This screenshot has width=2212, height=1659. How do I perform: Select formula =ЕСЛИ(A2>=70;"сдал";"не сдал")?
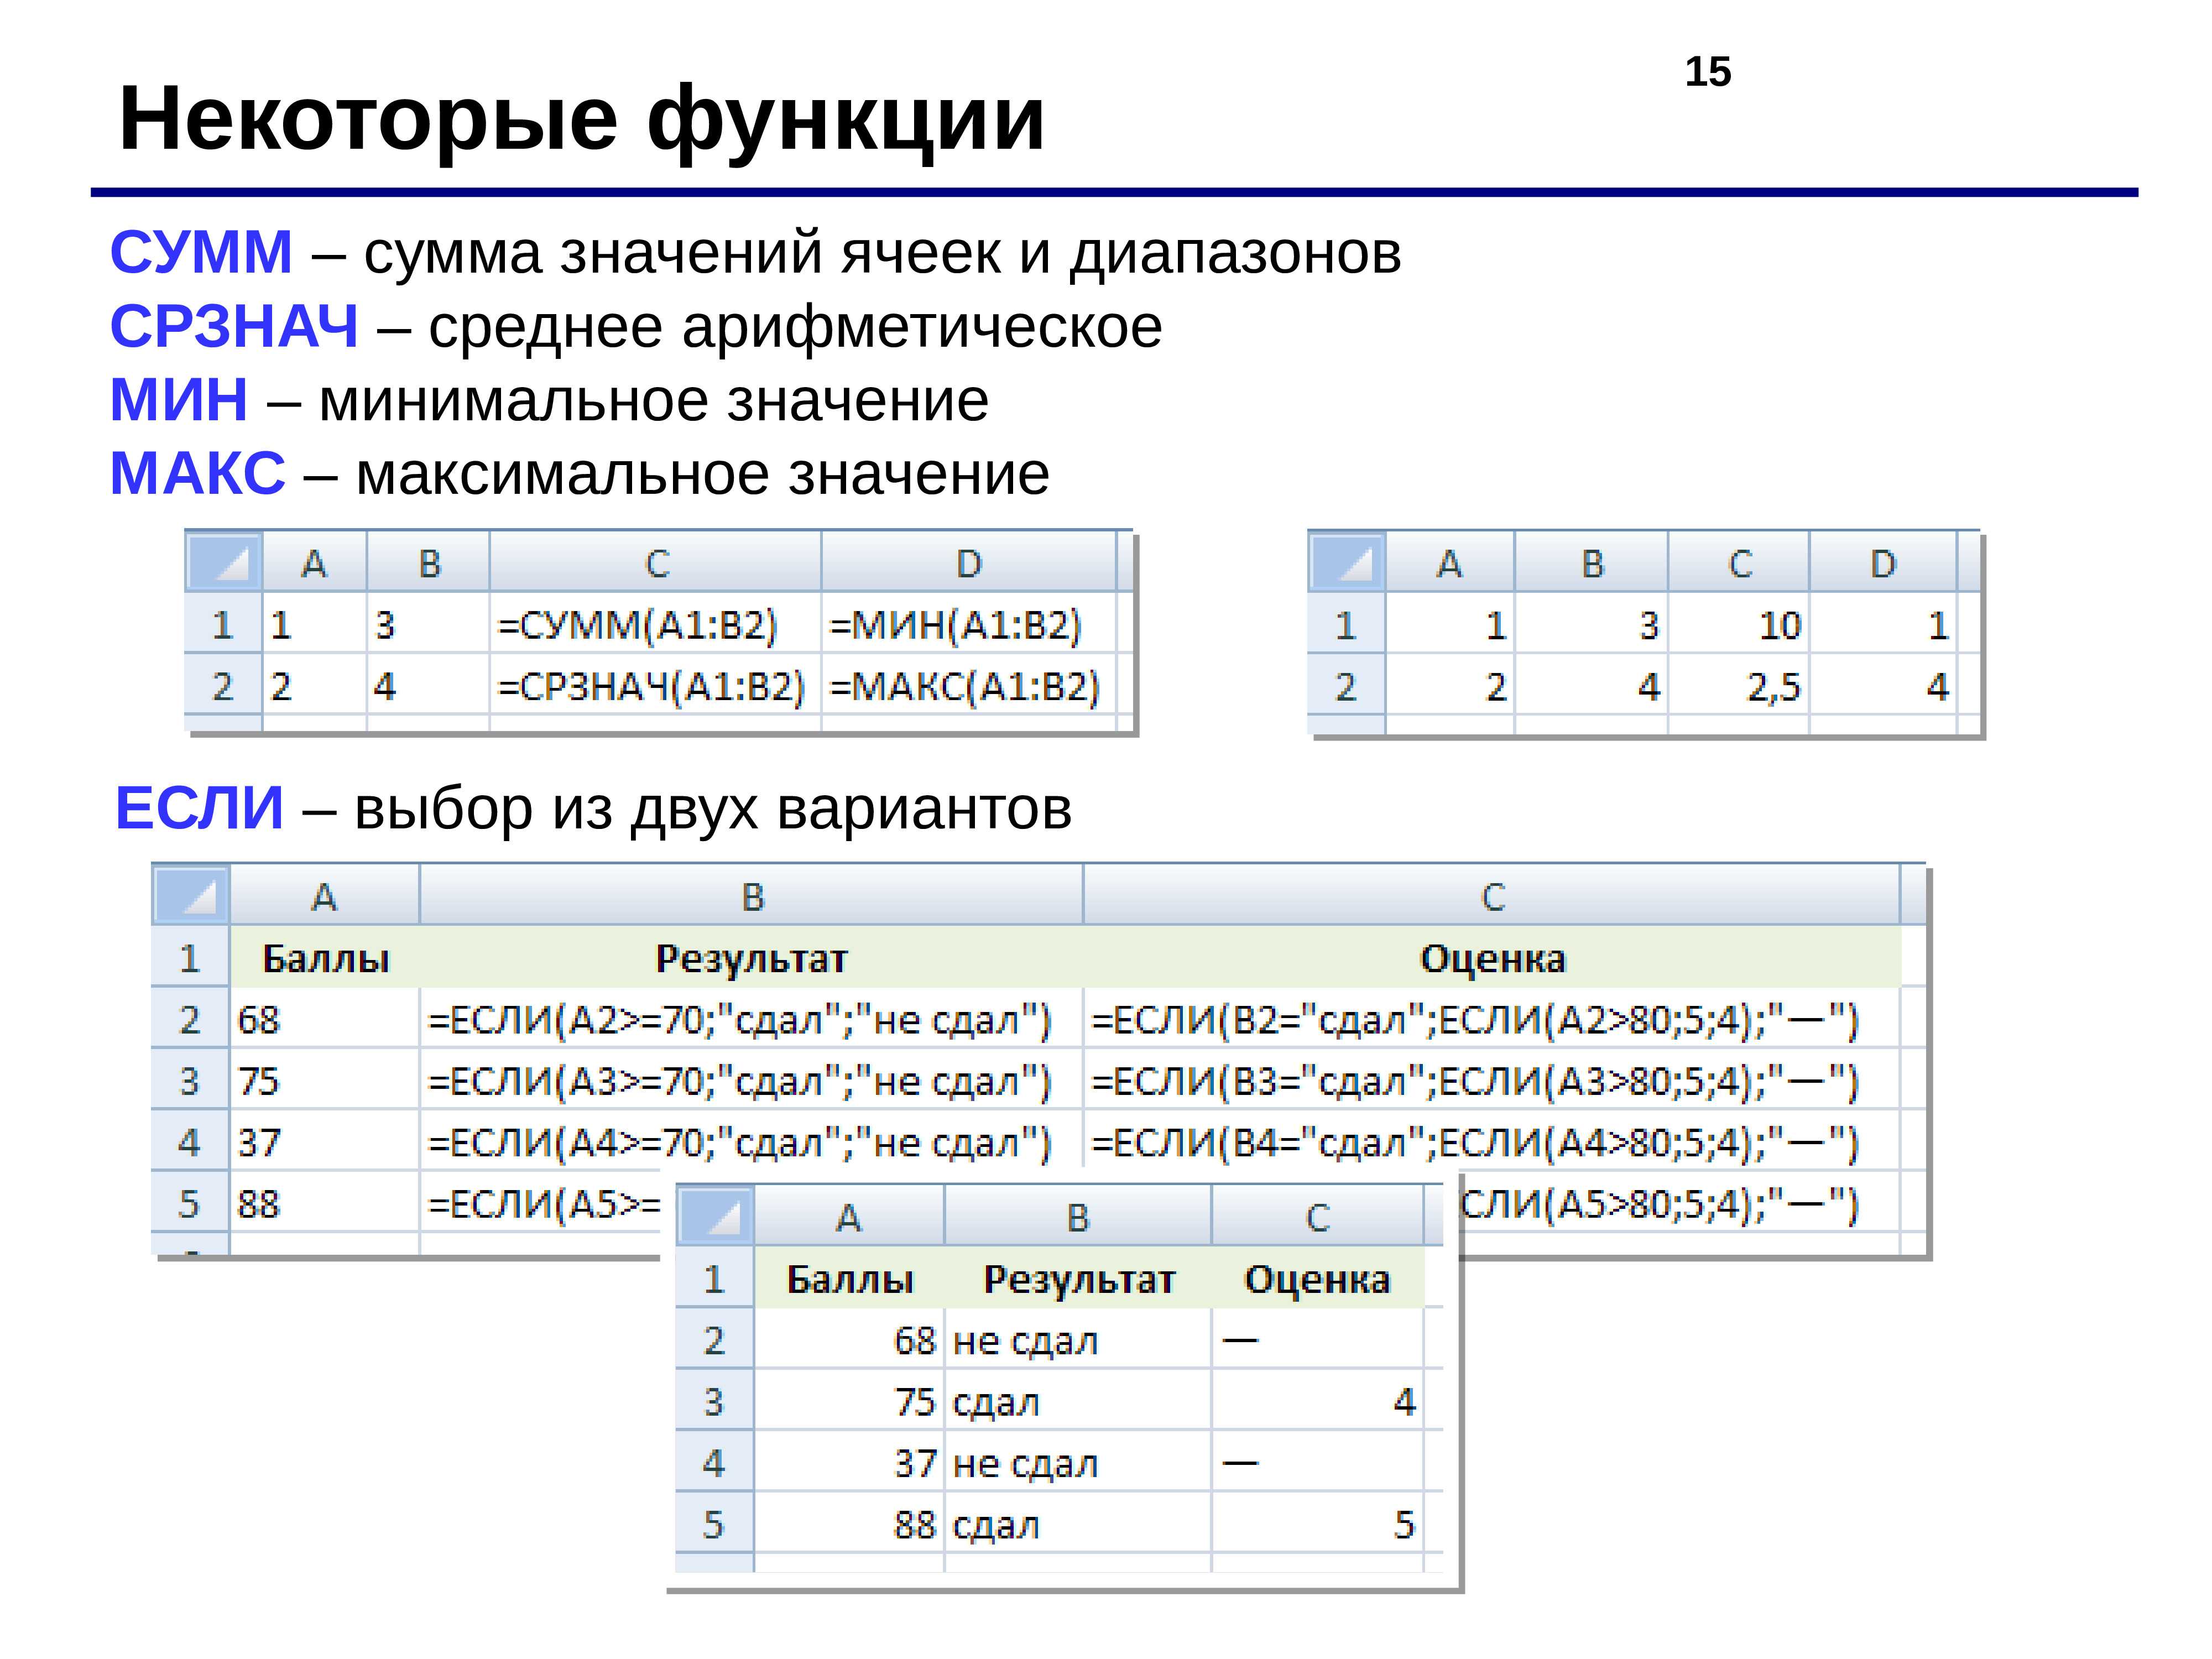[x=751, y=1019]
